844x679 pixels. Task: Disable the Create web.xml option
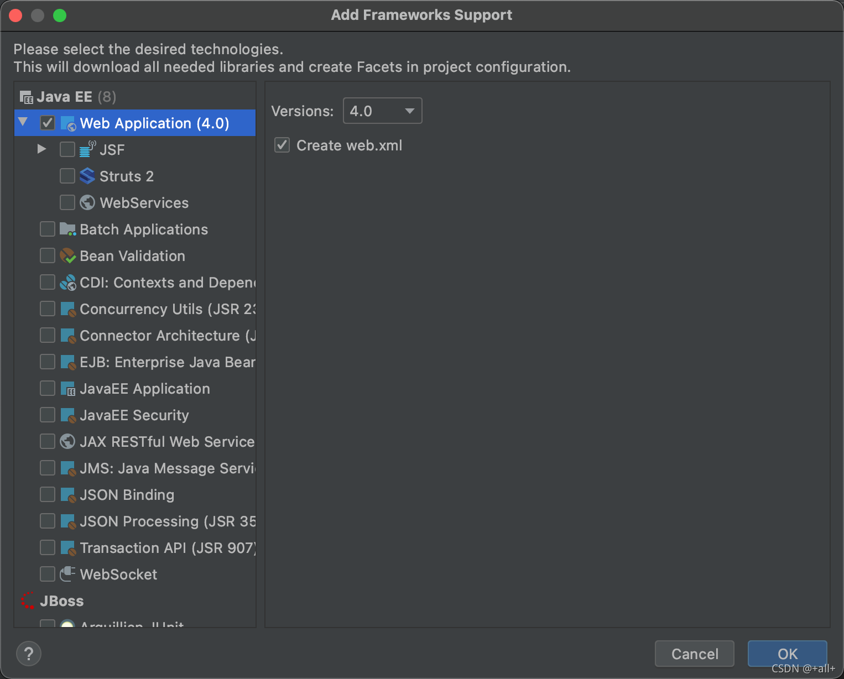pyautogui.click(x=282, y=145)
